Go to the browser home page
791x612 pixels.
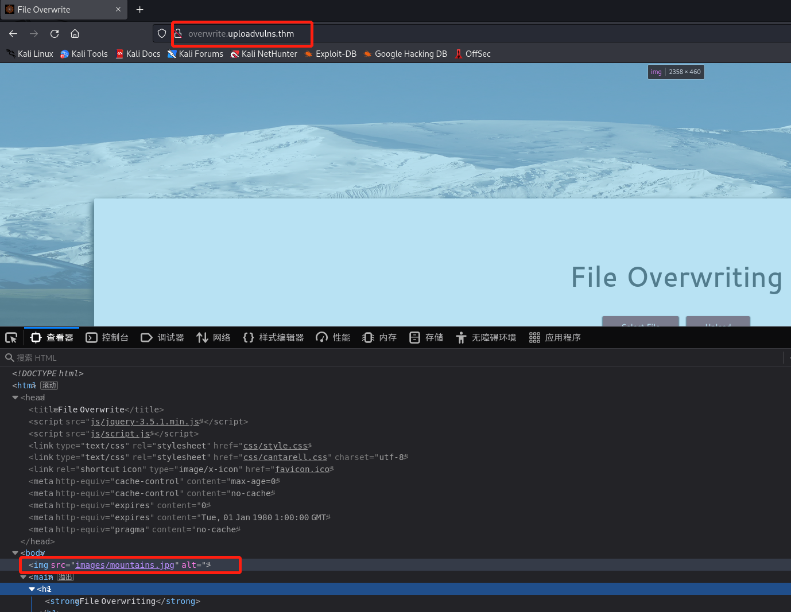coord(75,34)
